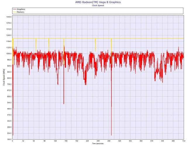Click the y-axis value 864.0
The height and width of the screenshot is (147, 196).
coord(9,72)
